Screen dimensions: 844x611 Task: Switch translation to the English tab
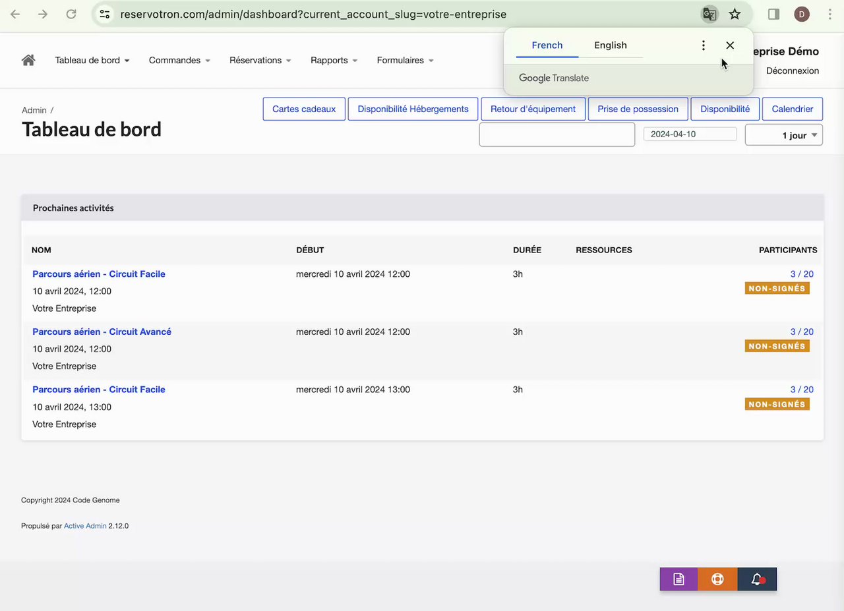pos(610,45)
